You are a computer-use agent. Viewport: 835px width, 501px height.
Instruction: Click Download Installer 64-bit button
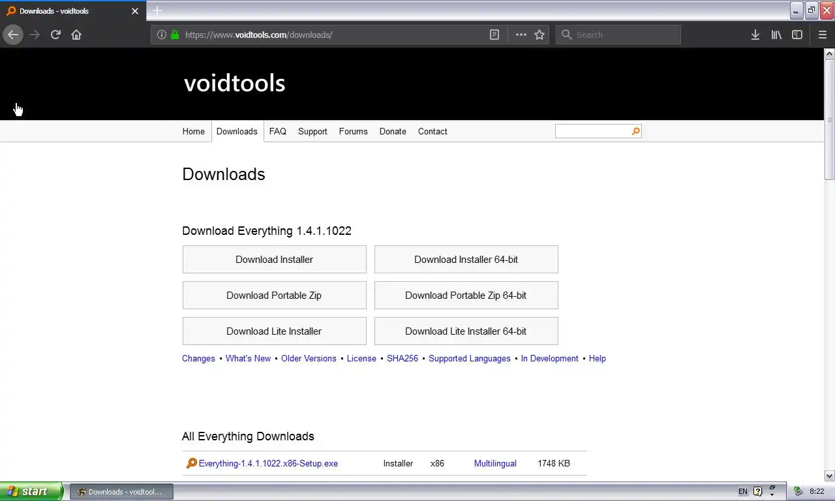tap(466, 259)
